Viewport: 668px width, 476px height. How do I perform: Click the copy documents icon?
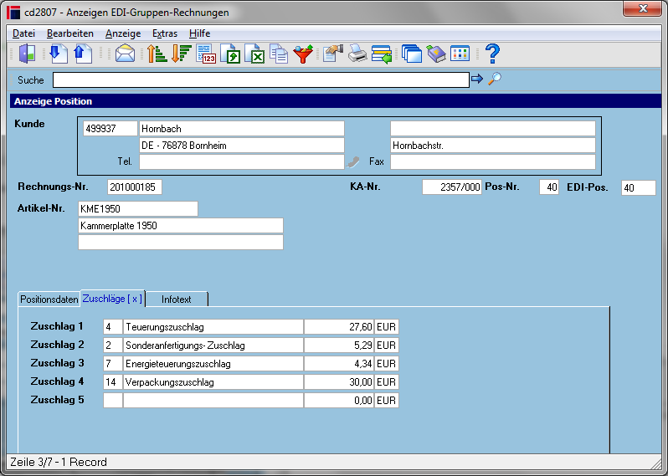pyautogui.click(x=279, y=54)
